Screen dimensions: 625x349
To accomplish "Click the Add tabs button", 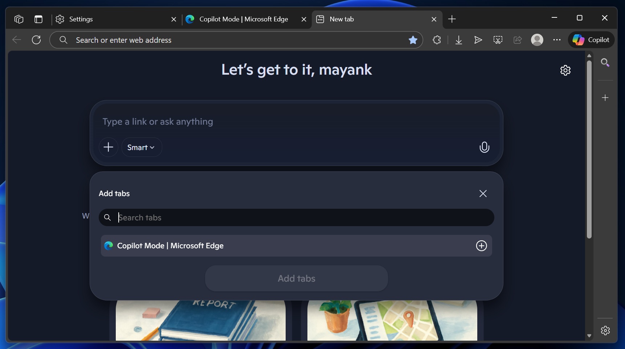I will (x=297, y=278).
